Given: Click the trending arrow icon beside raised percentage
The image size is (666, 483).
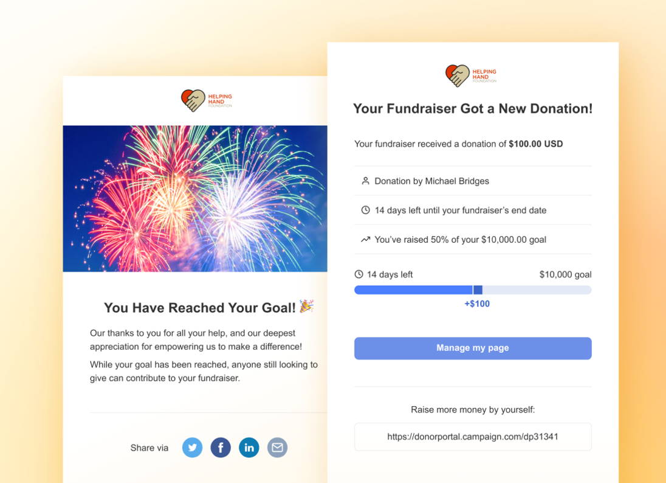Looking at the screenshot, I should 365,240.
